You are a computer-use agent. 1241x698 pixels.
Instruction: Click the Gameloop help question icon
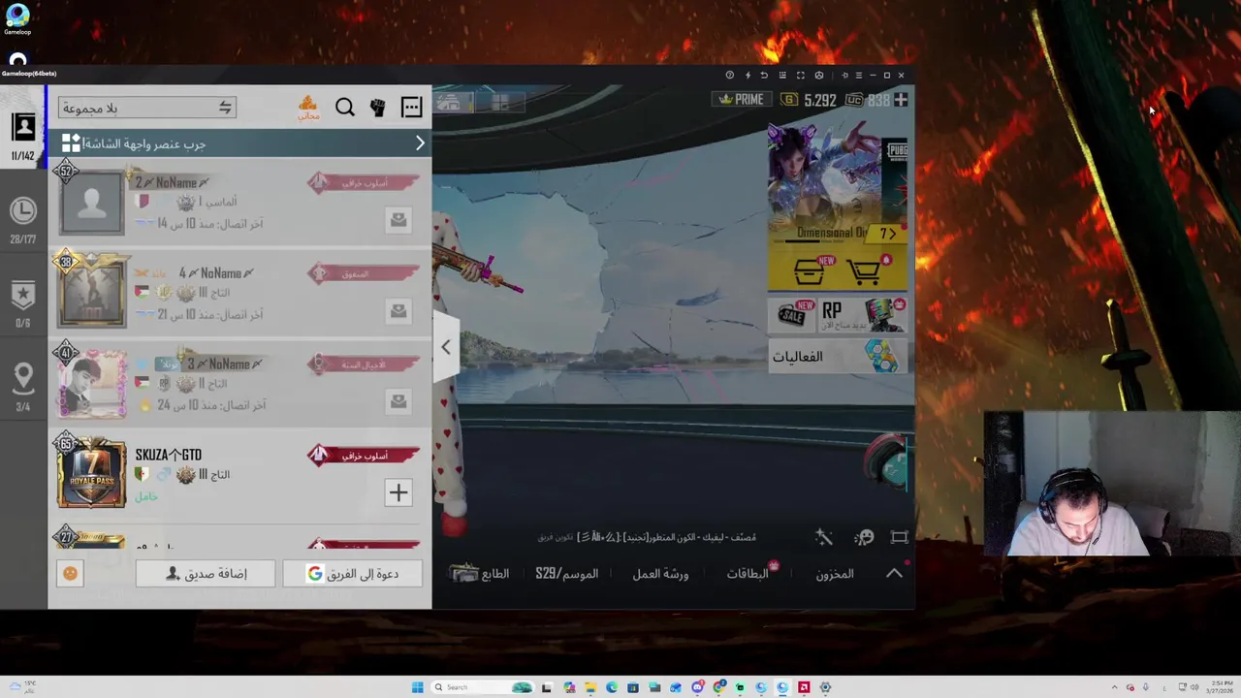[730, 76]
